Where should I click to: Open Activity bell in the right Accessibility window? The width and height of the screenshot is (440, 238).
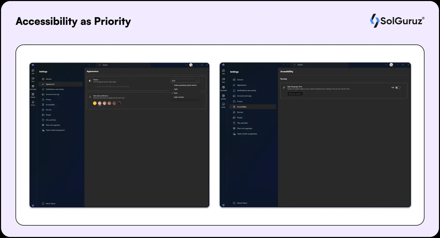click(x=223, y=105)
